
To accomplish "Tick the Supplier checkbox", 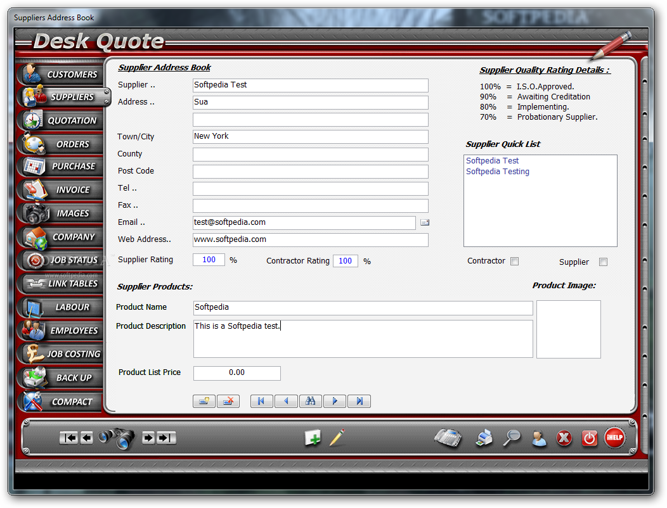I will [603, 262].
